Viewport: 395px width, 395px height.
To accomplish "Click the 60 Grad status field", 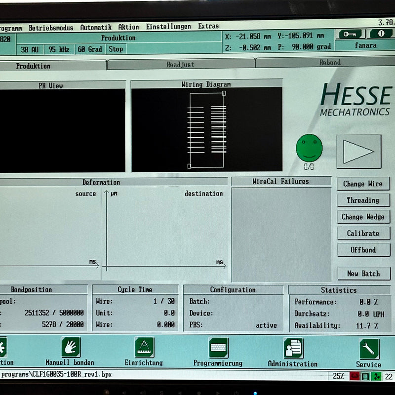I will [90, 49].
